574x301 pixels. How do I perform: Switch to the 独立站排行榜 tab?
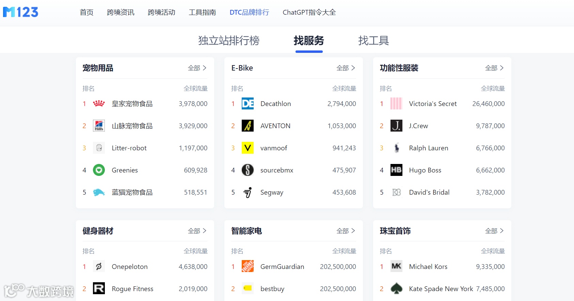click(229, 41)
